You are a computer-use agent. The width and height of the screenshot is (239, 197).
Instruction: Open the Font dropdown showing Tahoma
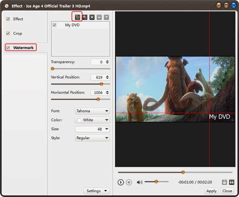(92, 111)
